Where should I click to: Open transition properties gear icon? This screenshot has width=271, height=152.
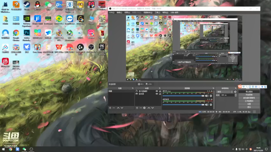235,92
